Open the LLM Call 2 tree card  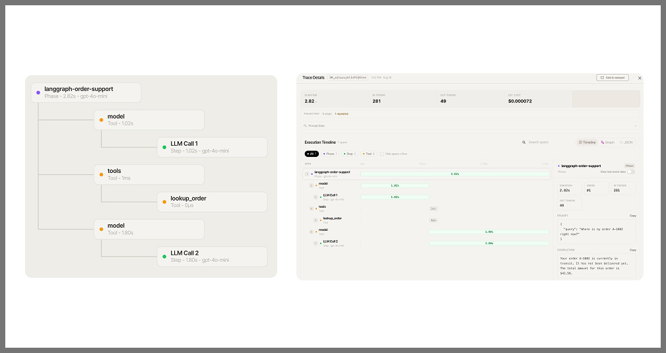[x=213, y=257]
